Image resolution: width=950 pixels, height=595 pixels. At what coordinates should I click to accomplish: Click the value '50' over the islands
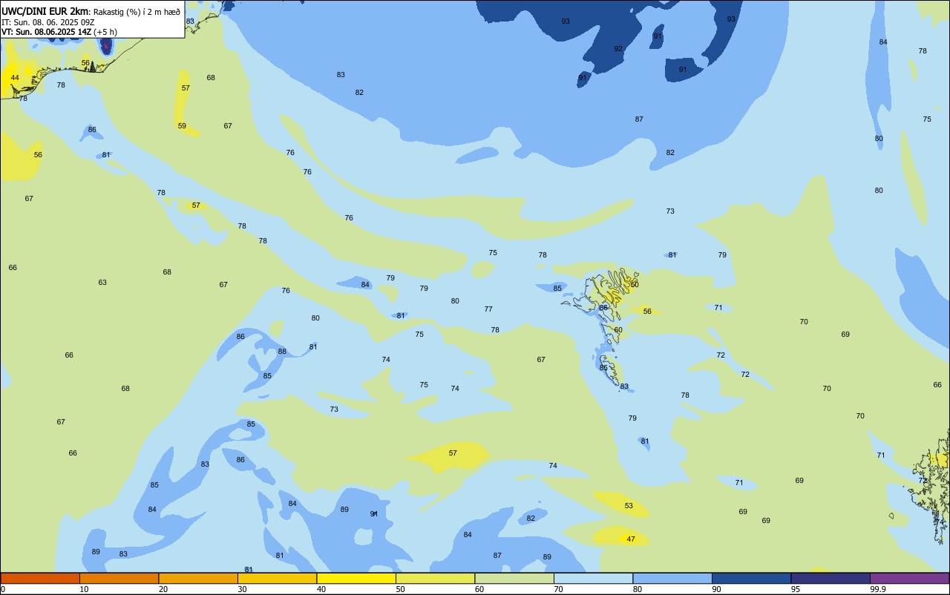point(635,284)
